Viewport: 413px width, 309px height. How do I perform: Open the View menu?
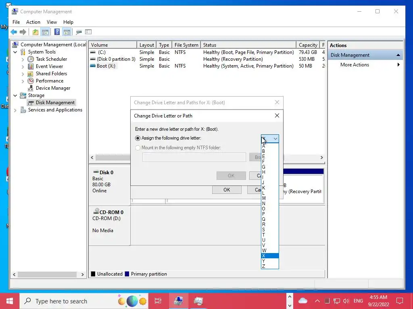[52, 22]
